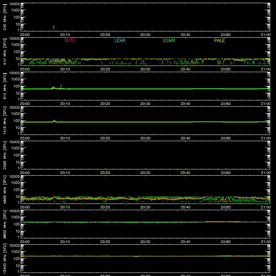This screenshot has height=276, width=276.
Task: Click the small burst spike in the 245 MHz plot
Action: coord(54,27)
